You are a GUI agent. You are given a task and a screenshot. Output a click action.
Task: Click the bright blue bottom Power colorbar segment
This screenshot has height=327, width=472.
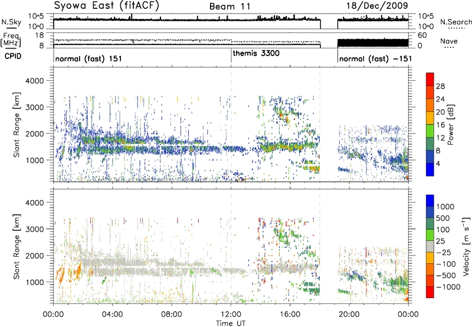click(430, 169)
